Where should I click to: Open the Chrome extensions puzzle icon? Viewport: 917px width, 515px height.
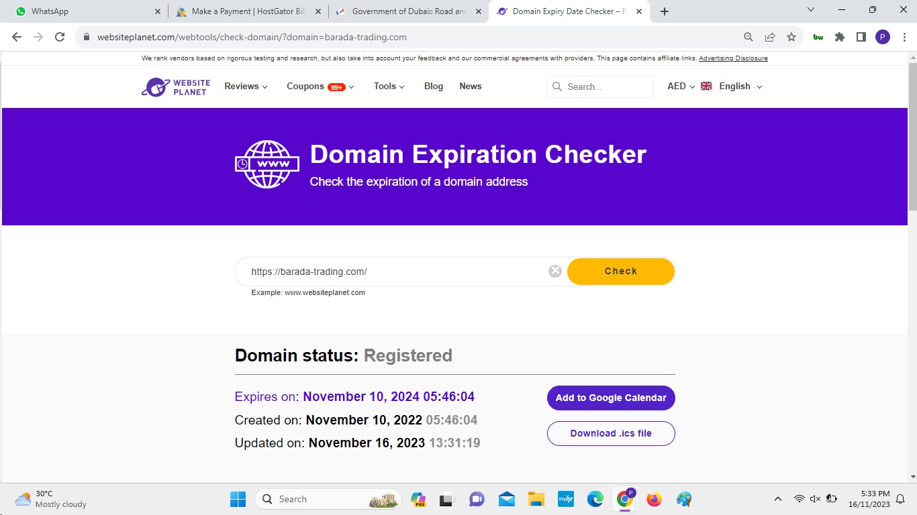click(x=840, y=37)
